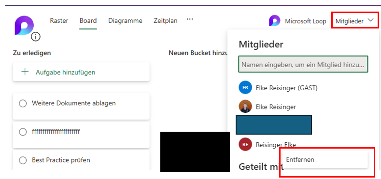The width and height of the screenshot is (381, 179).
Task: Open the three-dots more views menu
Action: click(189, 19)
